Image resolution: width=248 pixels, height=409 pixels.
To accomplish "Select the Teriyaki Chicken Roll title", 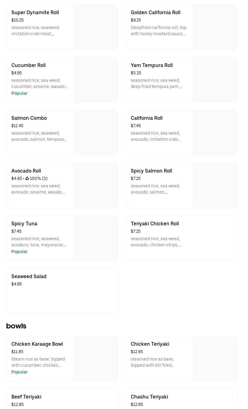I will click(x=155, y=224).
